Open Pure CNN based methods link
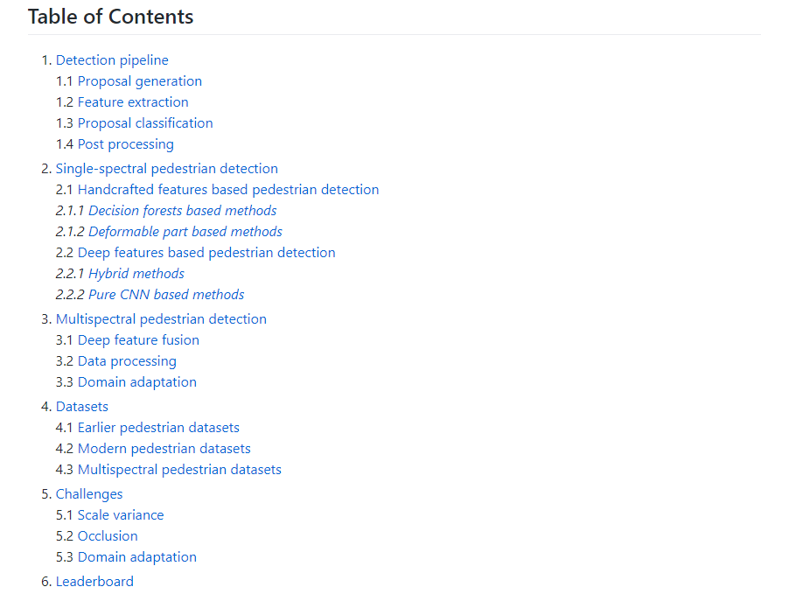This screenshot has height=594, width=789. tap(166, 295)
